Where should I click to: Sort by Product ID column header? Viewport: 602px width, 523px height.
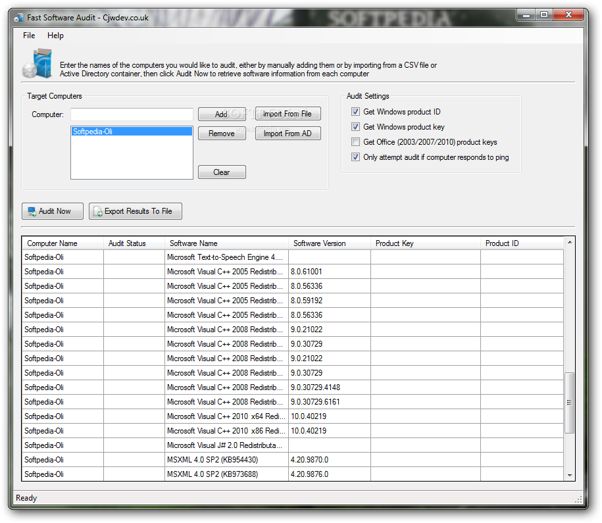(522, 243)
